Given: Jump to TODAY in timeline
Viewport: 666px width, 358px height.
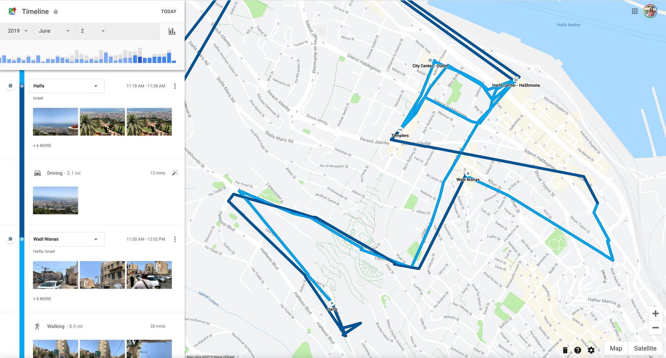Looking at the screenshot, I should [169, 12].
